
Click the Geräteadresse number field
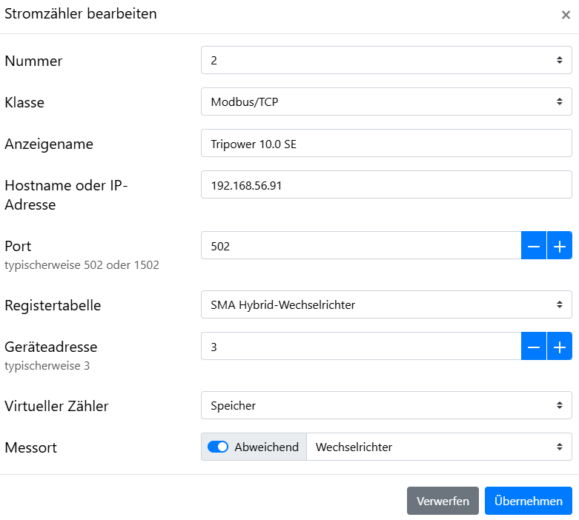pos(360,346)
